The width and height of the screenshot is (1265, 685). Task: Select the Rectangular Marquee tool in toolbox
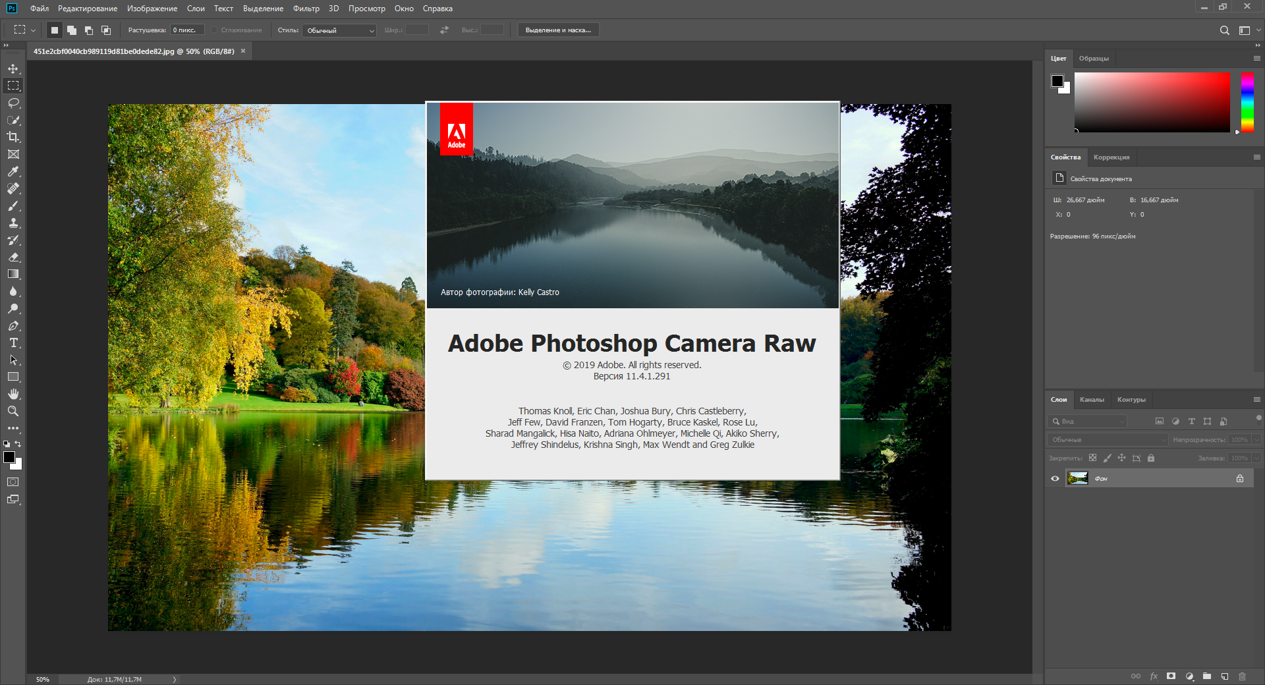click(x=13, y=86)
